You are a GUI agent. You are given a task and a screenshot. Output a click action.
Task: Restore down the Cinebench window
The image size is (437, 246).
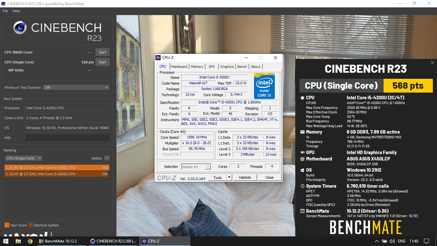click(414, 4)
